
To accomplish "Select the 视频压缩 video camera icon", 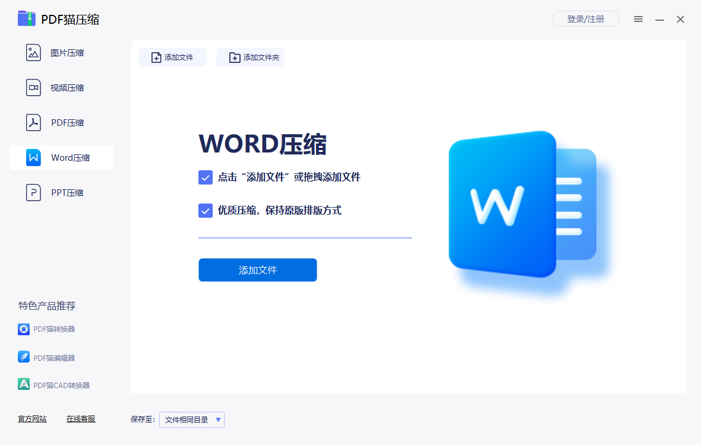I will coord(33,87).
